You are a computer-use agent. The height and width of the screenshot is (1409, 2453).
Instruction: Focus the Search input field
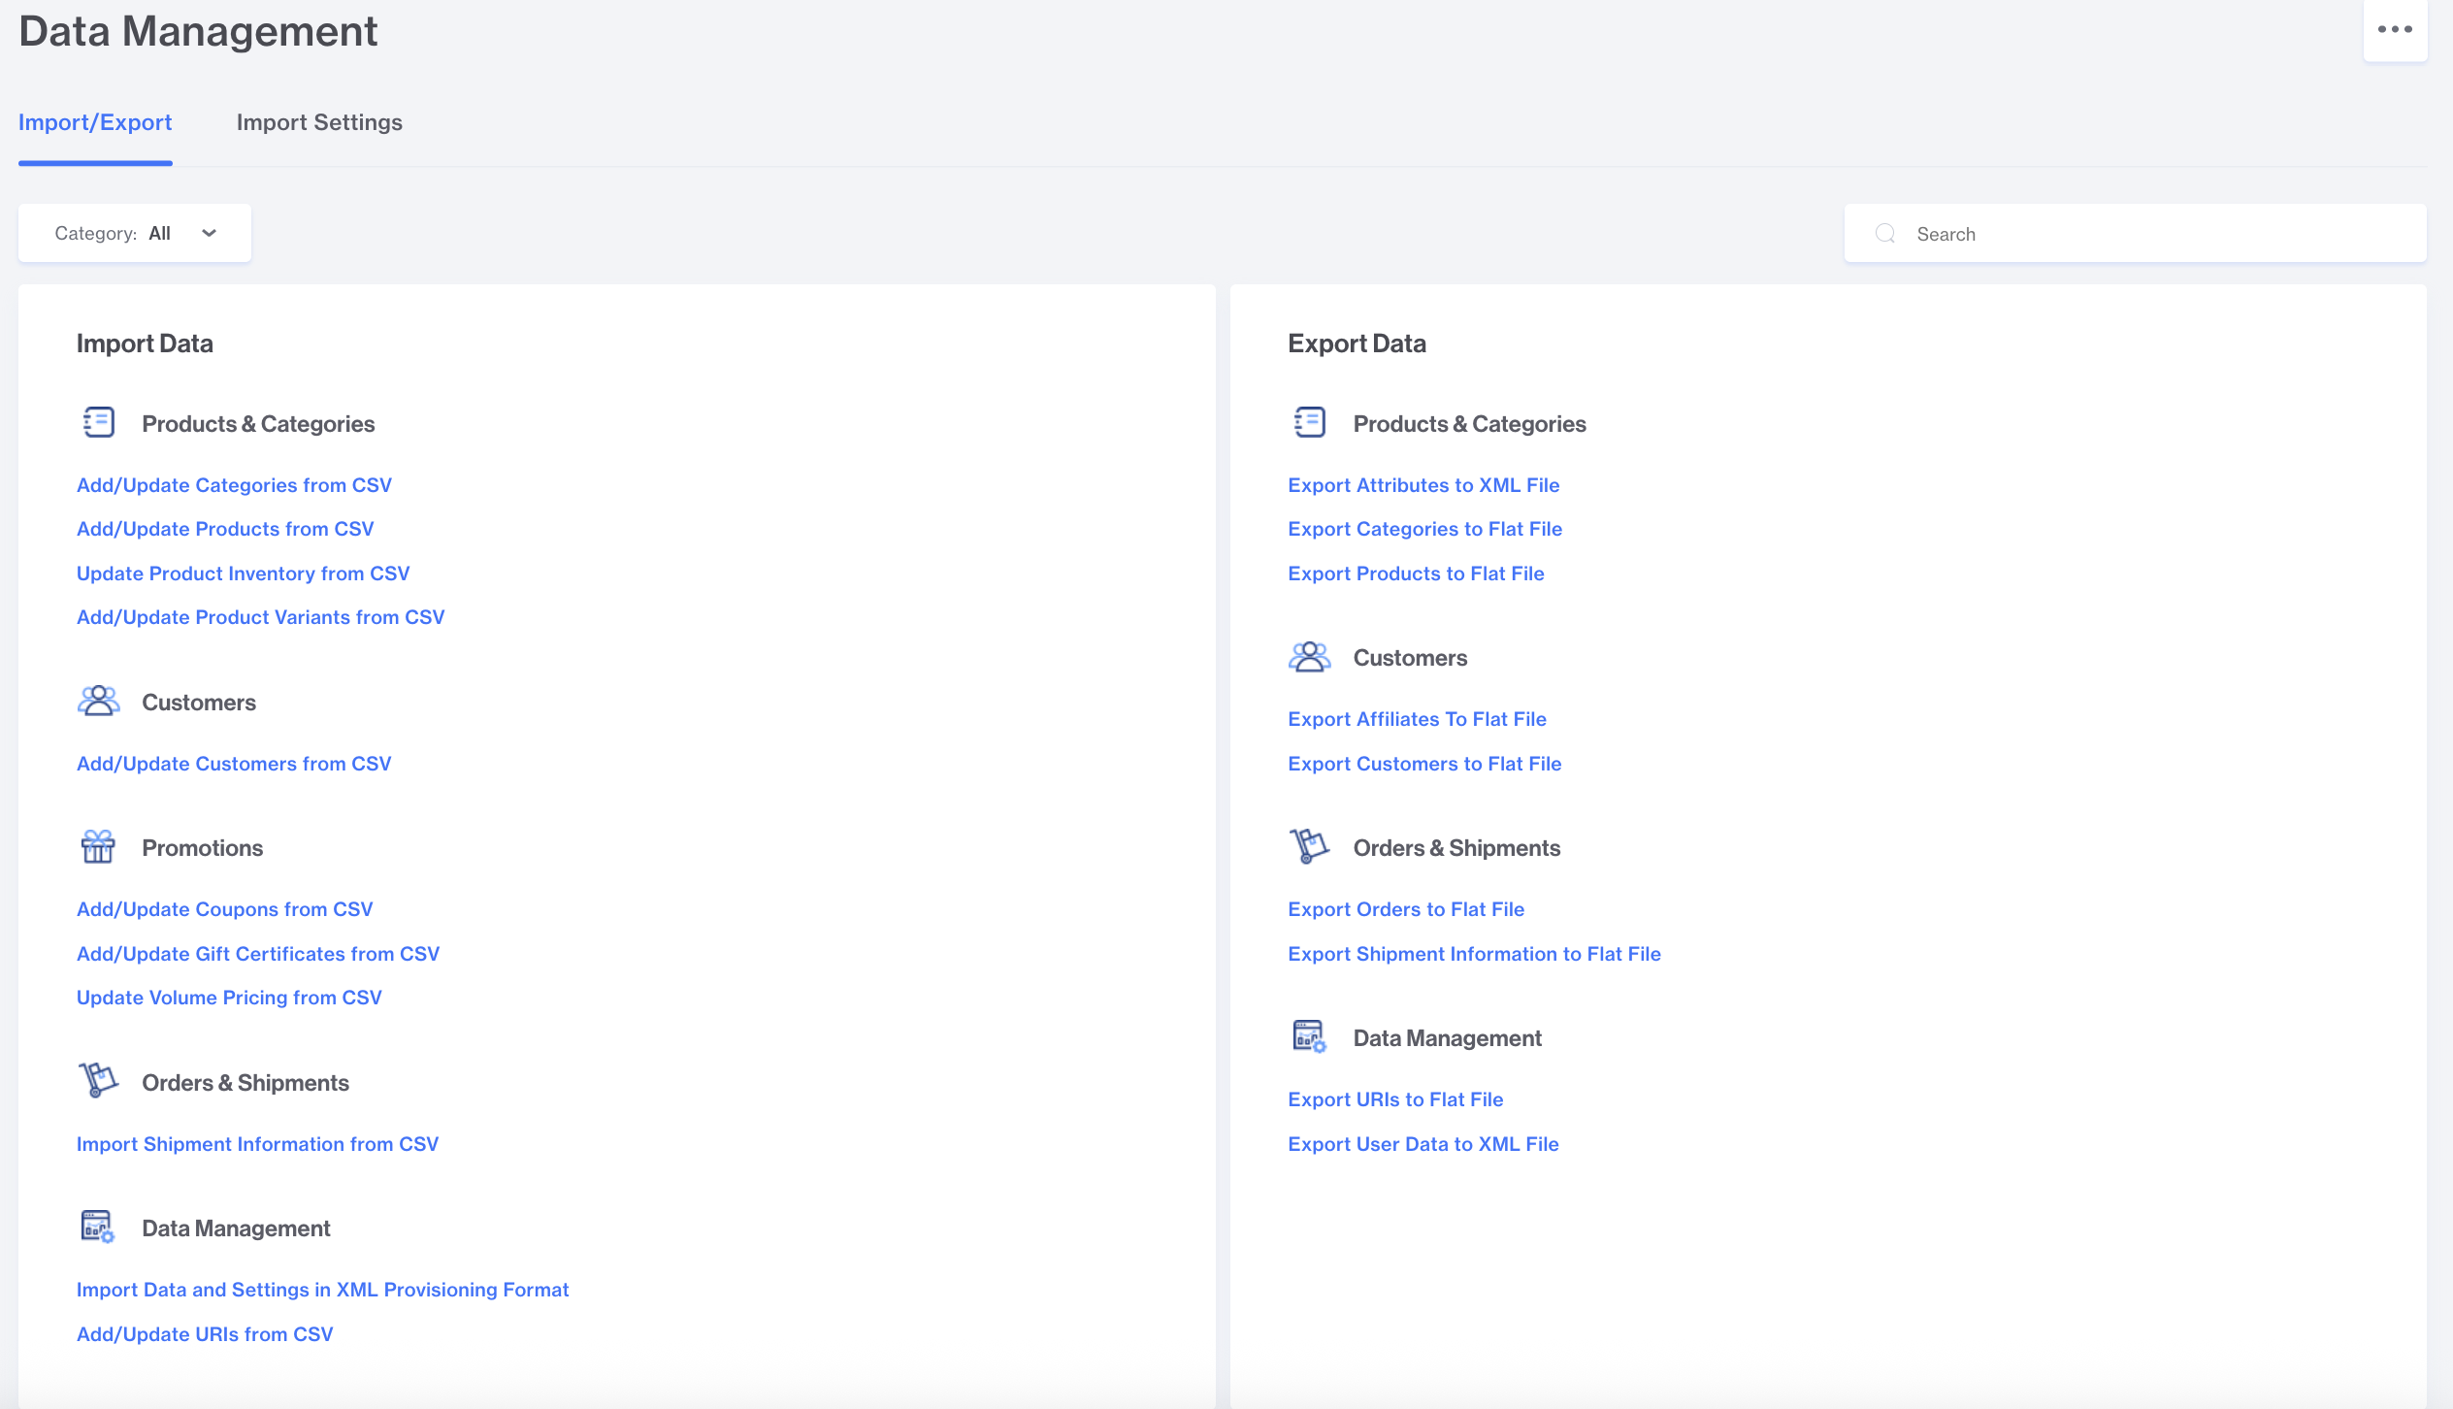point(2135,233)
